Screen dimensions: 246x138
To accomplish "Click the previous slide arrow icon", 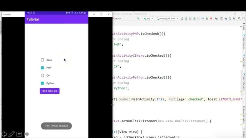I will 4,134.
